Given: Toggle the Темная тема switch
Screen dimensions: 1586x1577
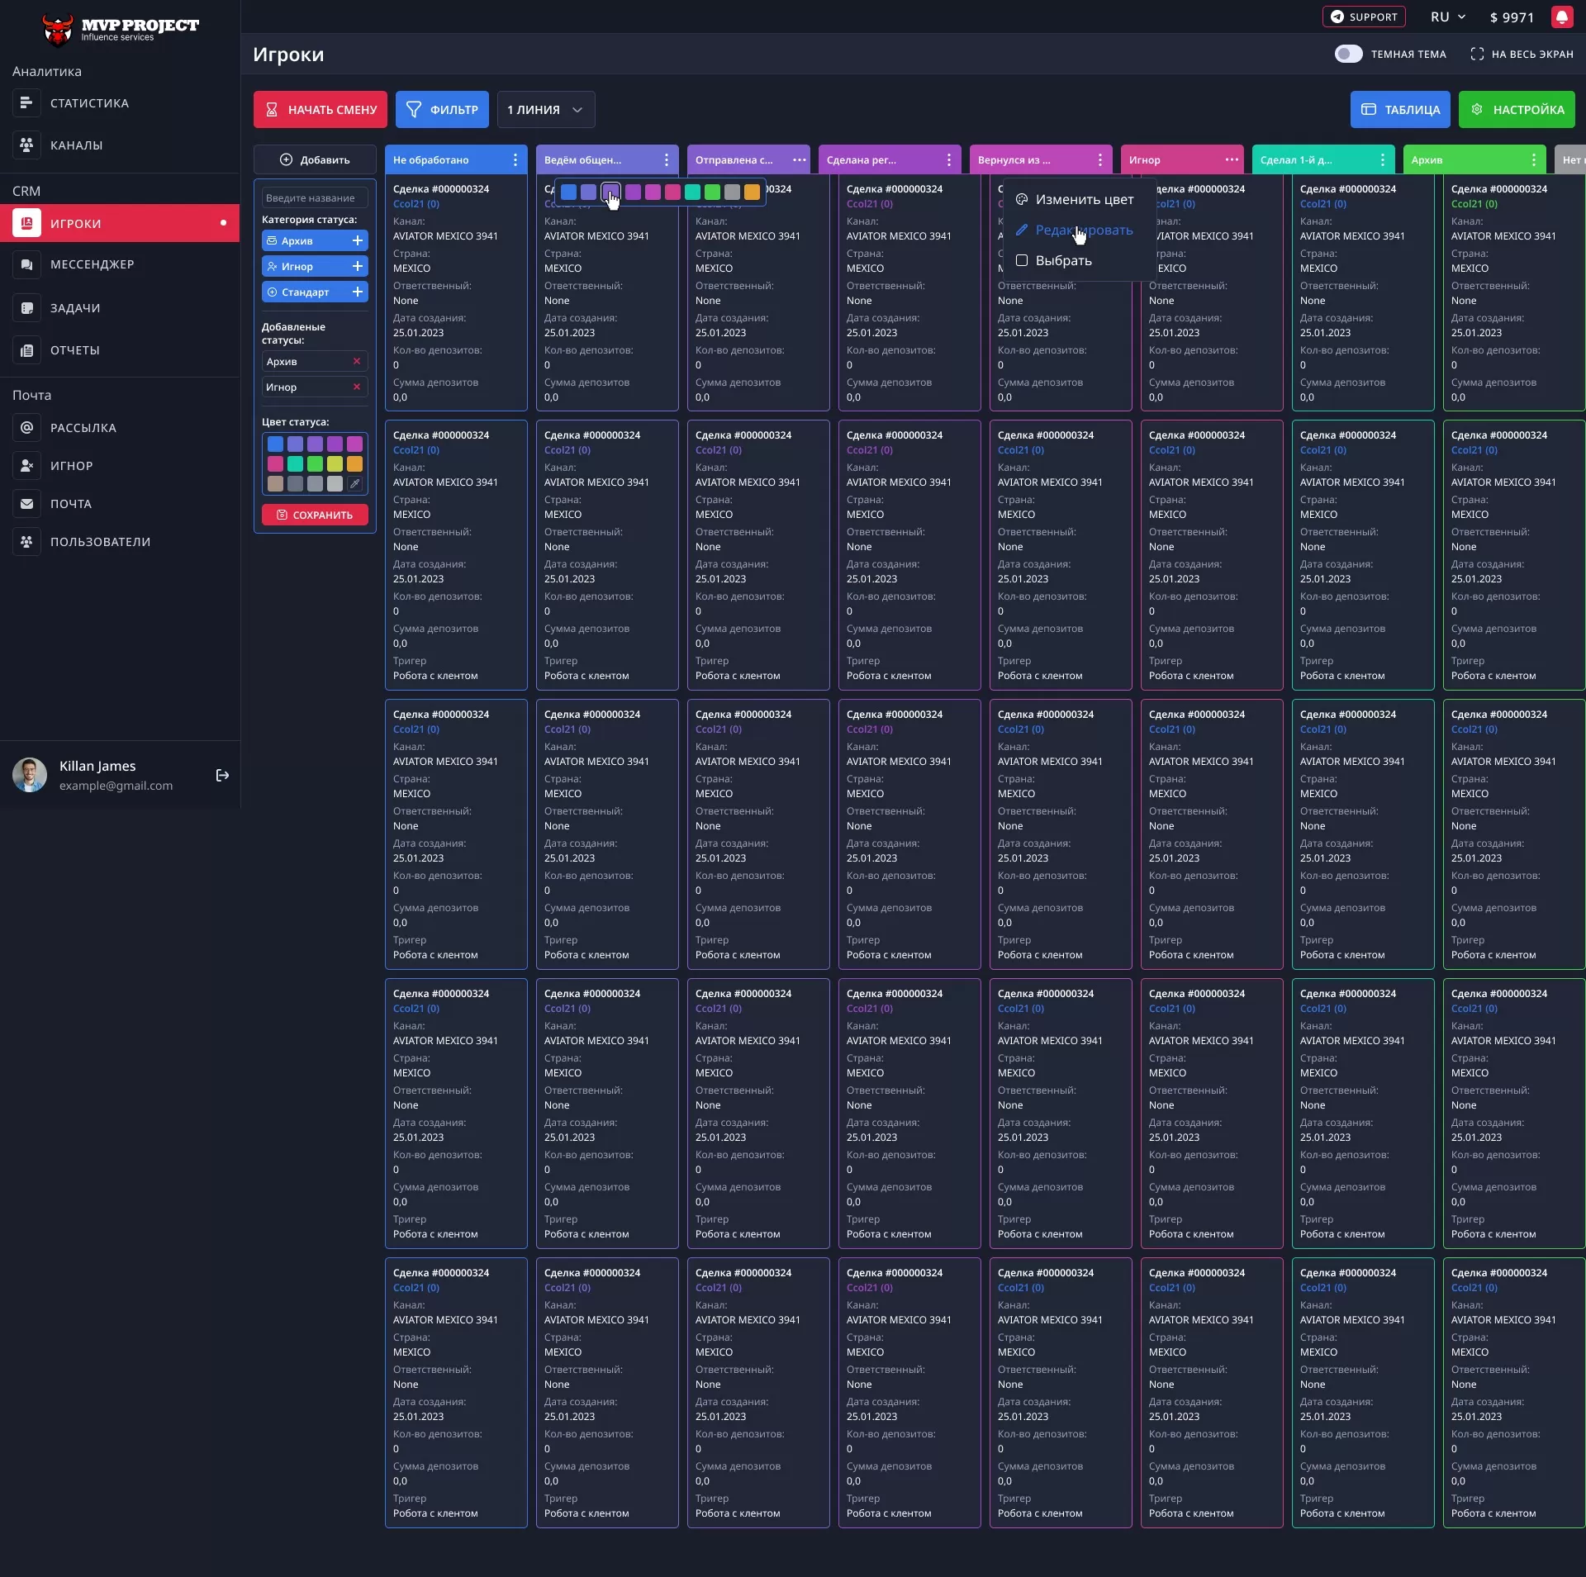Looking at the screenshot, I should click(1348, 54).
